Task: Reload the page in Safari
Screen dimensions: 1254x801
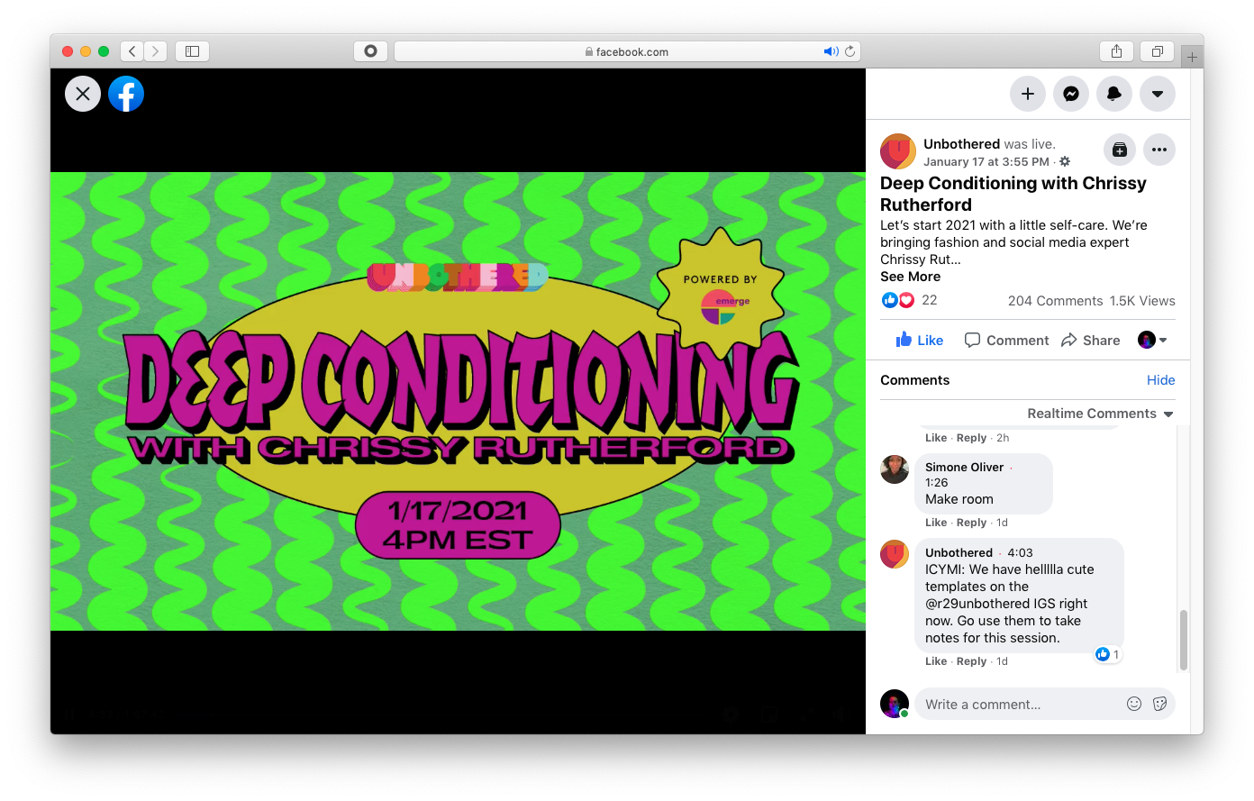Action: click(850, 51)
